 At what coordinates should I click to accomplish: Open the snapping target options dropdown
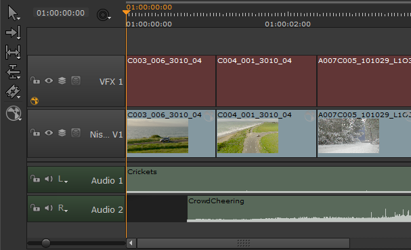[104, 15]
